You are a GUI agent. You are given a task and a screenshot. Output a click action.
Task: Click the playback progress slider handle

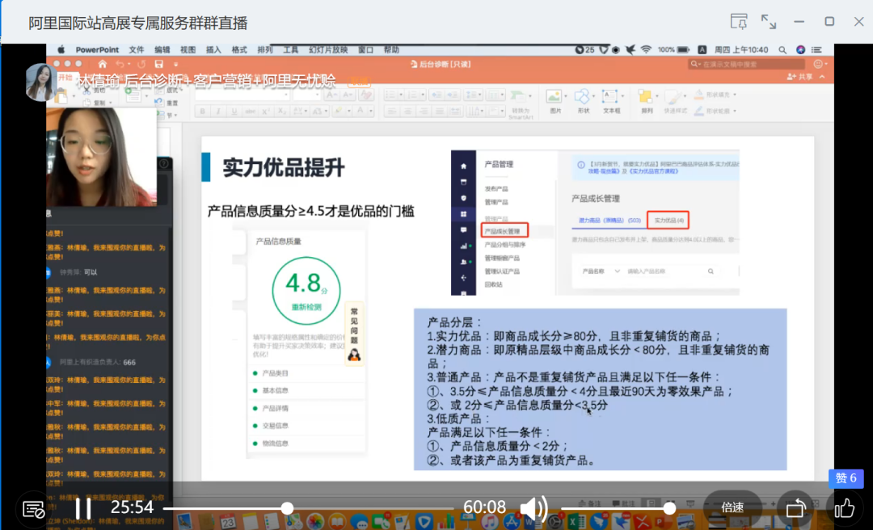pyautogui.click(x=287, y=508)
